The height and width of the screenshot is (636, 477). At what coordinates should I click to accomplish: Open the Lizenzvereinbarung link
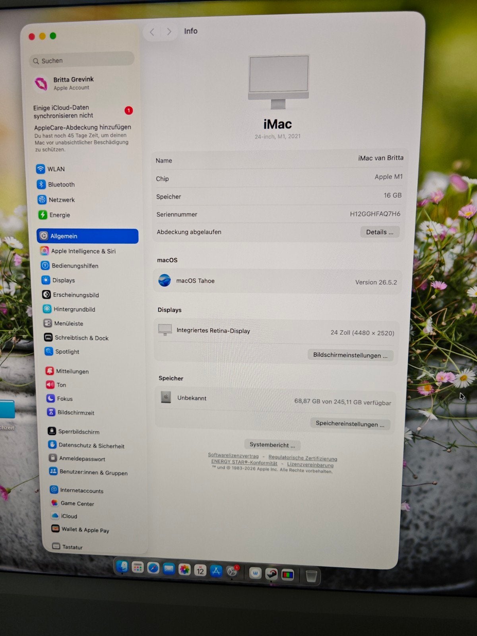pyautogui.click(x=310, y=464)
